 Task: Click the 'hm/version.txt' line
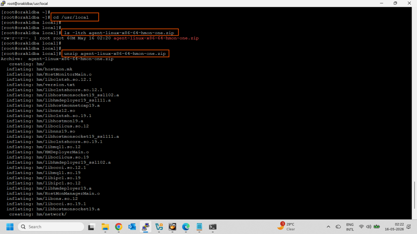tap(41, 84)
